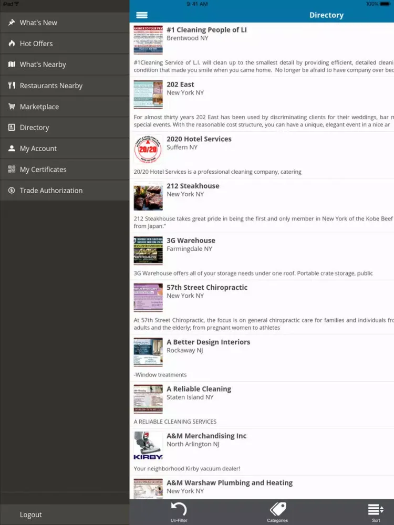
Task: Click the fork-and-knife icon beside Restaurants Nearby
Action: point(12,86)
